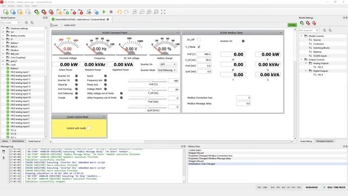Screen dimensions: 348x196
Task: Expand the Battery inverter folder
Action: click(x=3, y=35)
